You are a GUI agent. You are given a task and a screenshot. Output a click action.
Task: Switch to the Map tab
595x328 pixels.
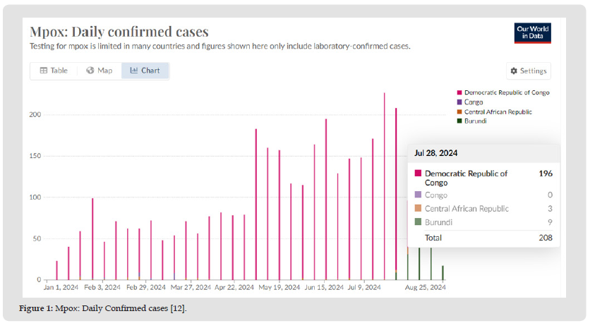[99, 71]
